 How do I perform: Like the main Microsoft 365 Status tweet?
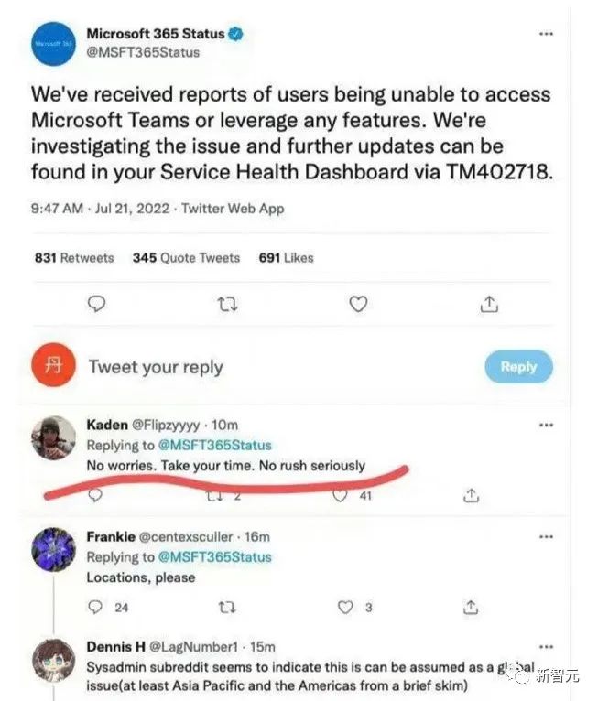(x=359, y=304)
